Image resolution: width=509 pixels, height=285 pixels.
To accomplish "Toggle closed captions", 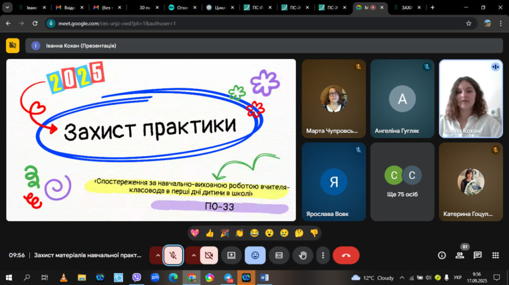I will [x=279, y=255].
